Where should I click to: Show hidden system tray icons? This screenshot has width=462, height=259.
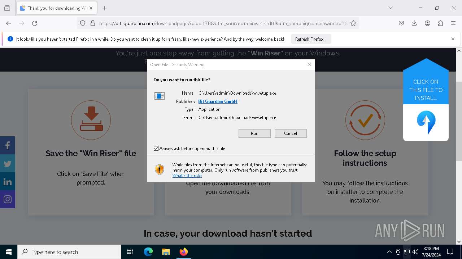point(389,252)
